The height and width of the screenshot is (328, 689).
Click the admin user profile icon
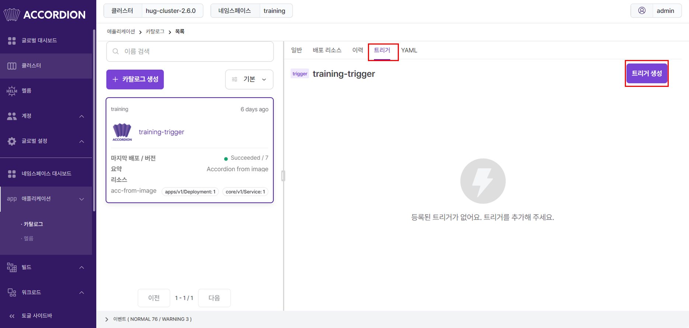pos(642,11)
